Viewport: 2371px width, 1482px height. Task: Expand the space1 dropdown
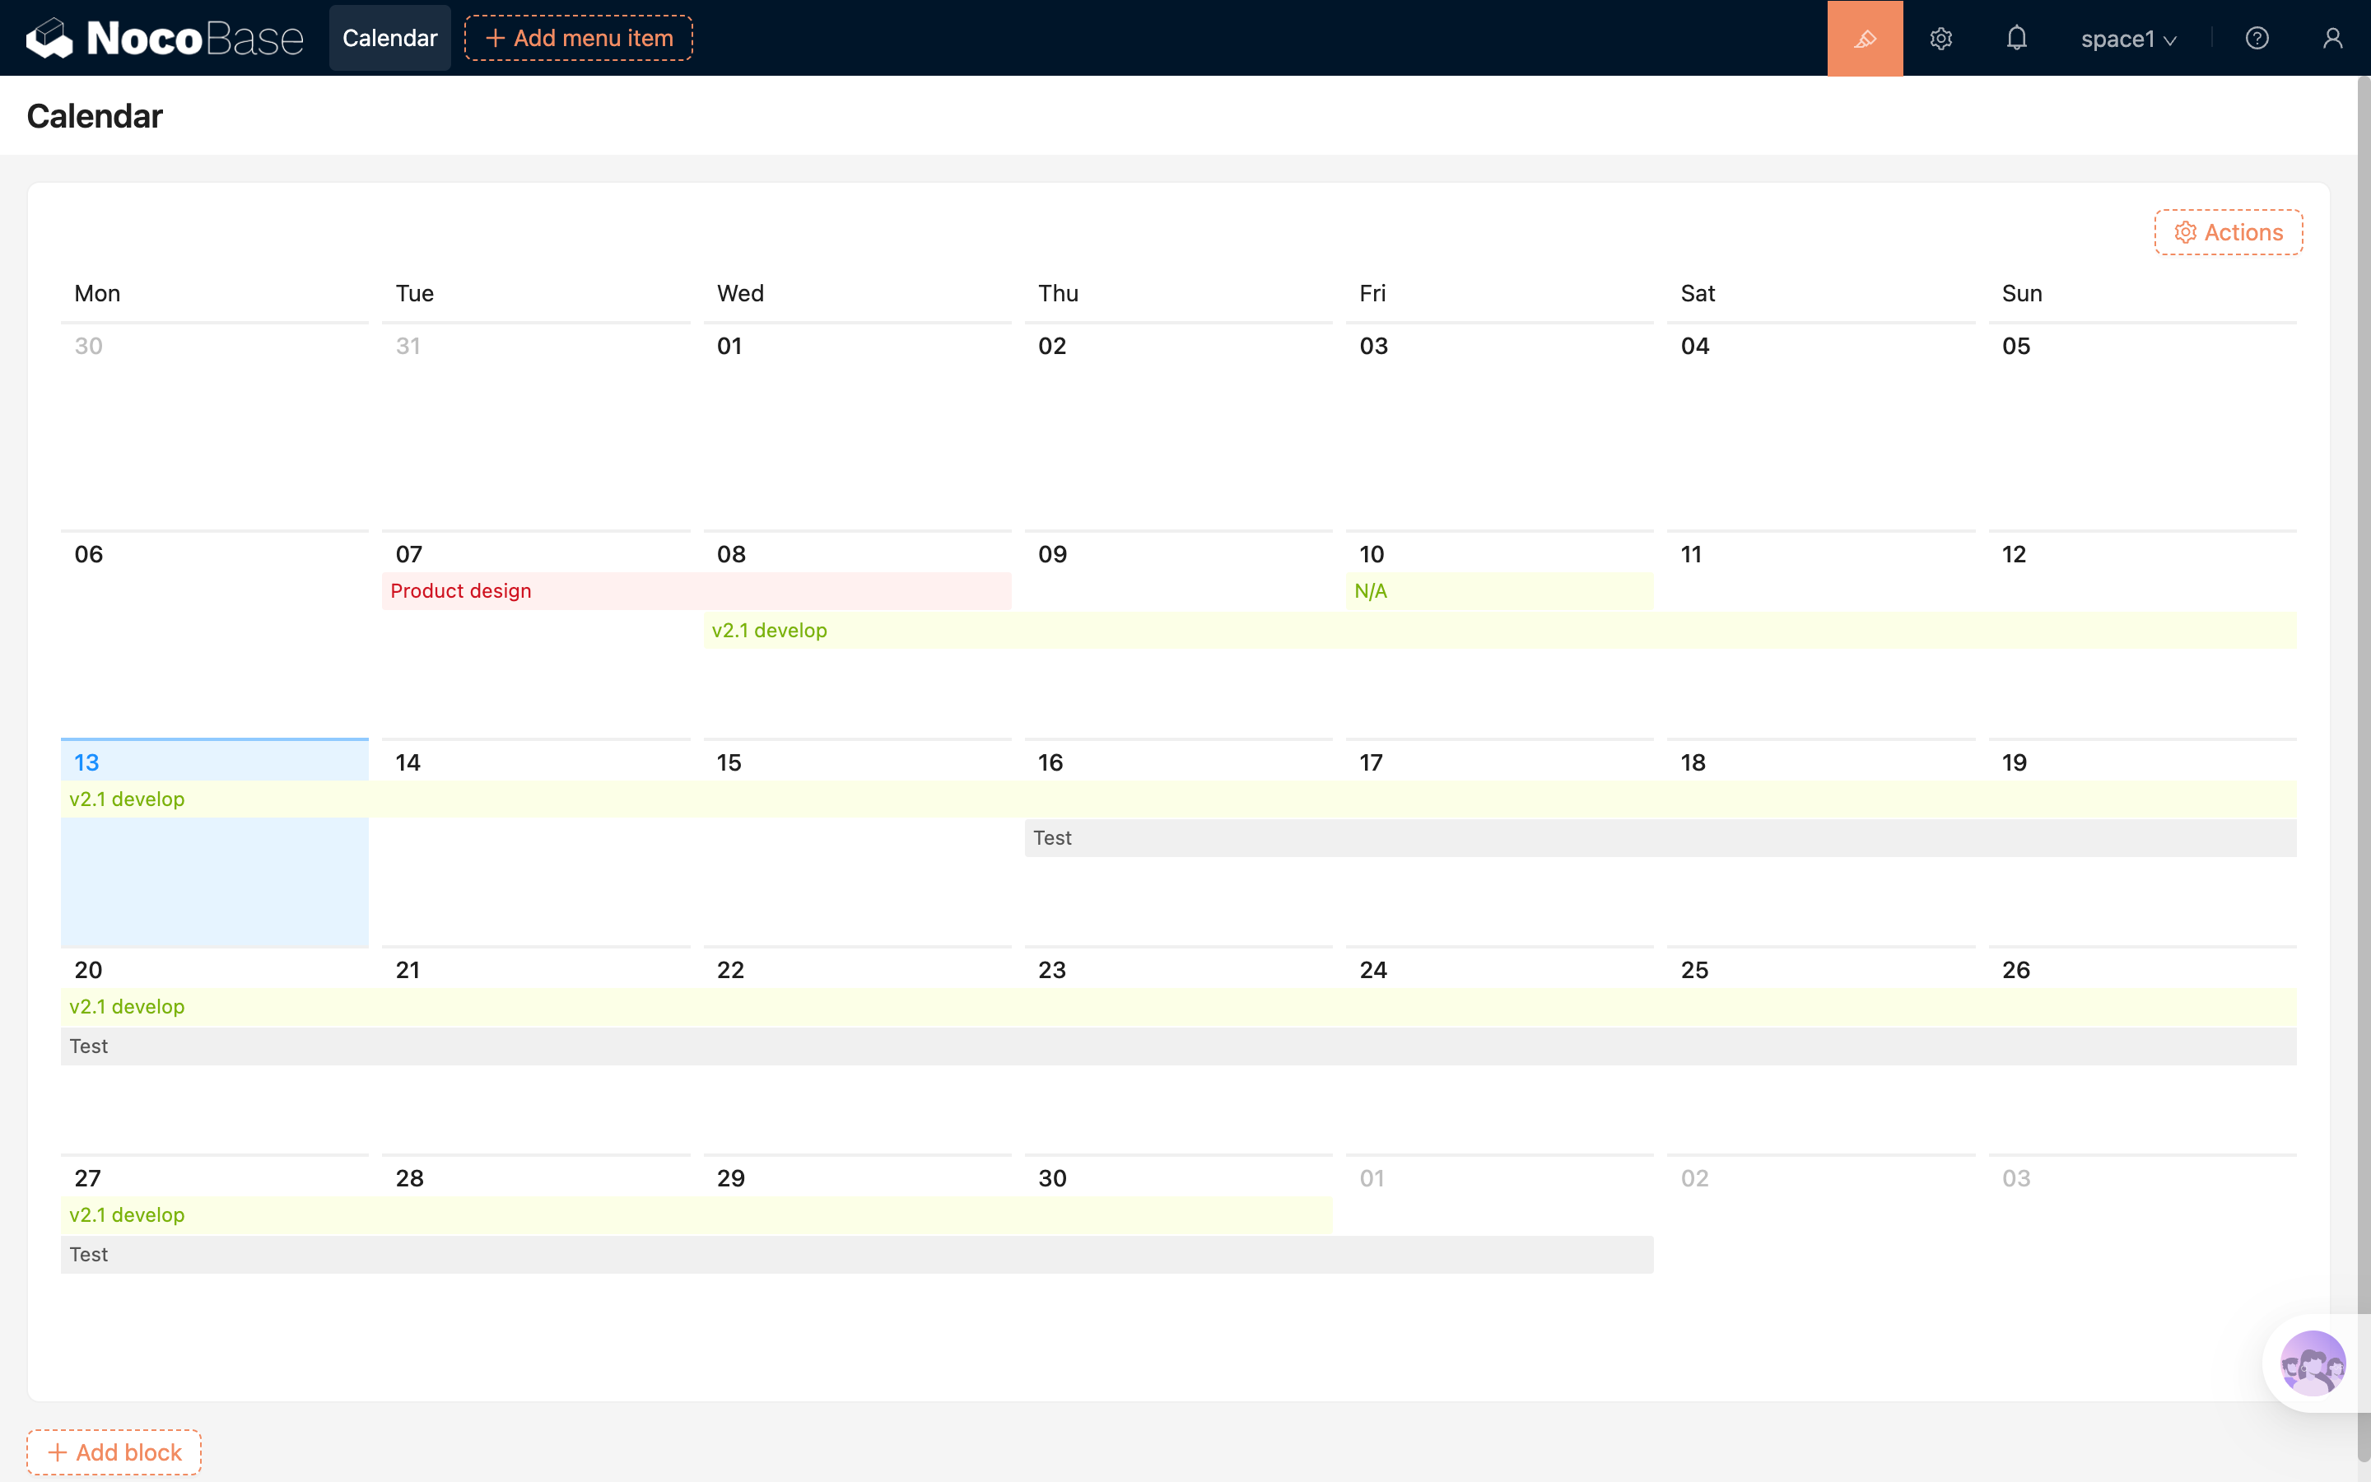(x=2128, y=40)
